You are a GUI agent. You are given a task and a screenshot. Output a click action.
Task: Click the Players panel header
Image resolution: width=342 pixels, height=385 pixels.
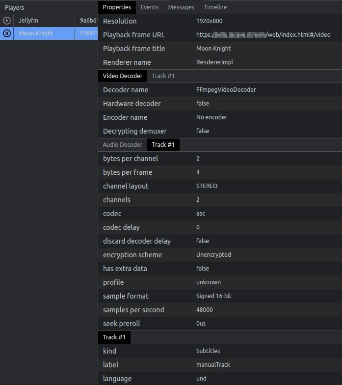[15, 8]
